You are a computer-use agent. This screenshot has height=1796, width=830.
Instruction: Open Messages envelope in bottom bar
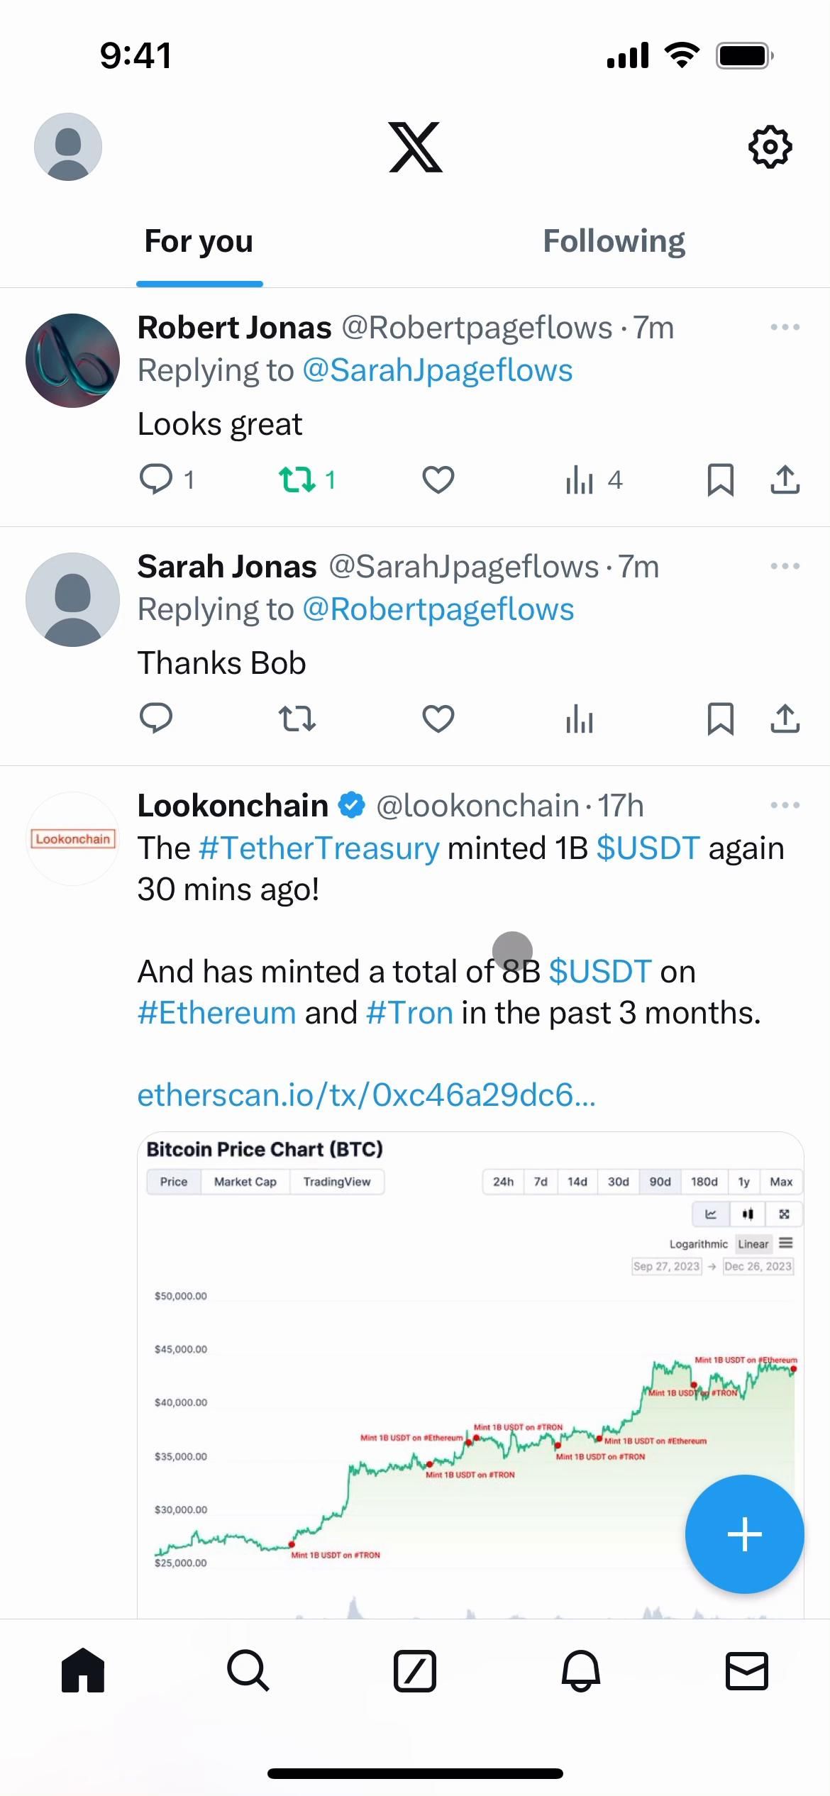click(x=747, y=1670)
